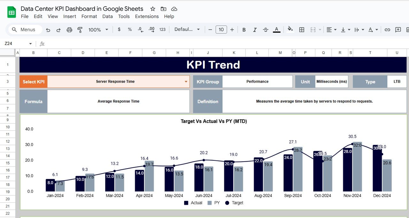Toggle italic formatting
409x218 pixels.
(x=254, y=29)
